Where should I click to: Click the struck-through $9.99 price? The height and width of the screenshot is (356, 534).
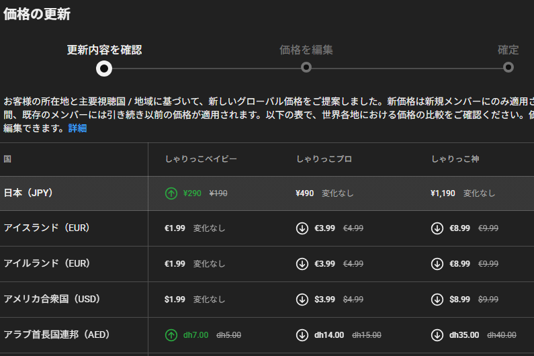(x=488, y=300)
